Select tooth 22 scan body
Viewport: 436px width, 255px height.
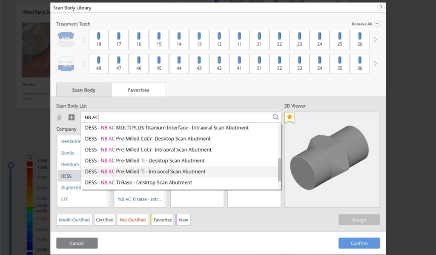click(279, 40)
